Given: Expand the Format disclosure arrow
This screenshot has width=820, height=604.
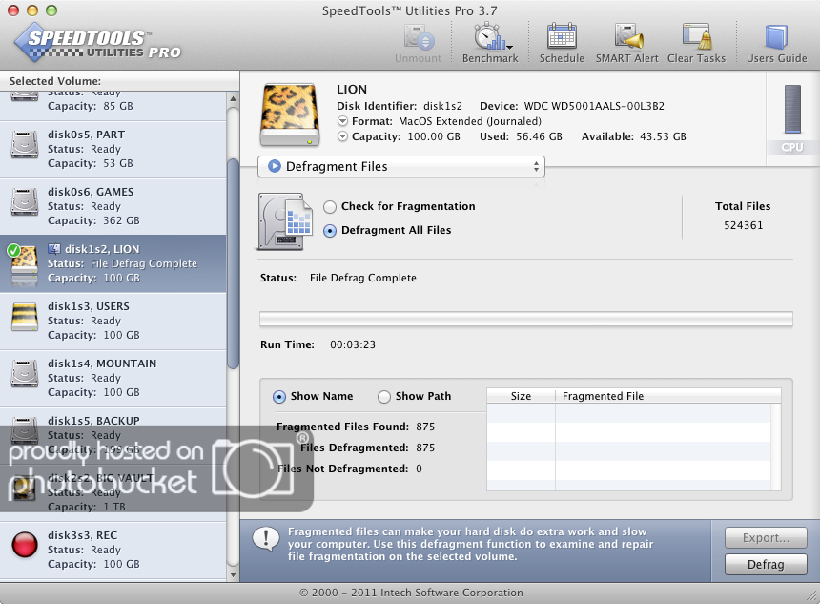Looking at the screenshot, I should tap(342, 121).
